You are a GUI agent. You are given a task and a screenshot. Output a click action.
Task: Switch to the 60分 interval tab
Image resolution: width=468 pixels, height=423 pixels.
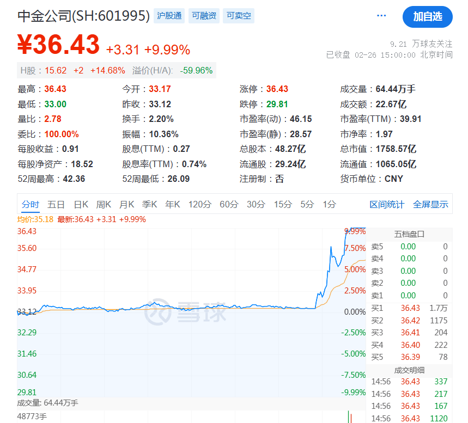[229, 205]
